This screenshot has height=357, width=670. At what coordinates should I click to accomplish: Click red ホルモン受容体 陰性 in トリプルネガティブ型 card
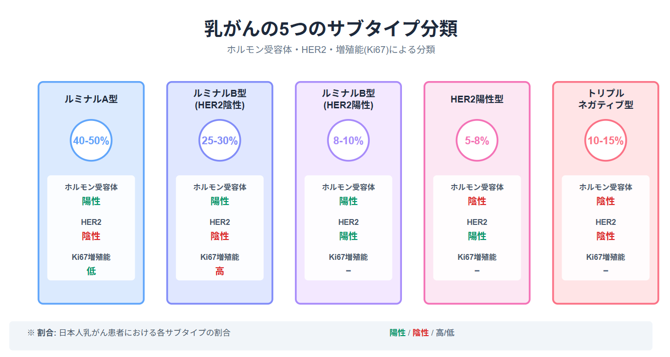(605, 201)
